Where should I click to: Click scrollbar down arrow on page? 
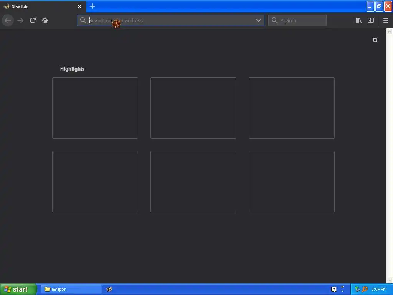click(x=390, y=280)
